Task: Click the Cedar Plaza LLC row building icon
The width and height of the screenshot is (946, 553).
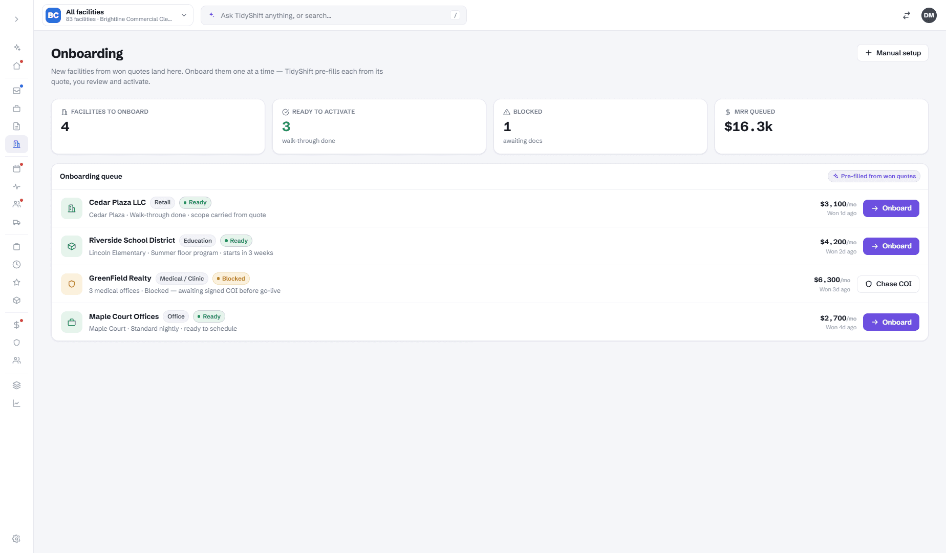Action: [x=72, y=208]
